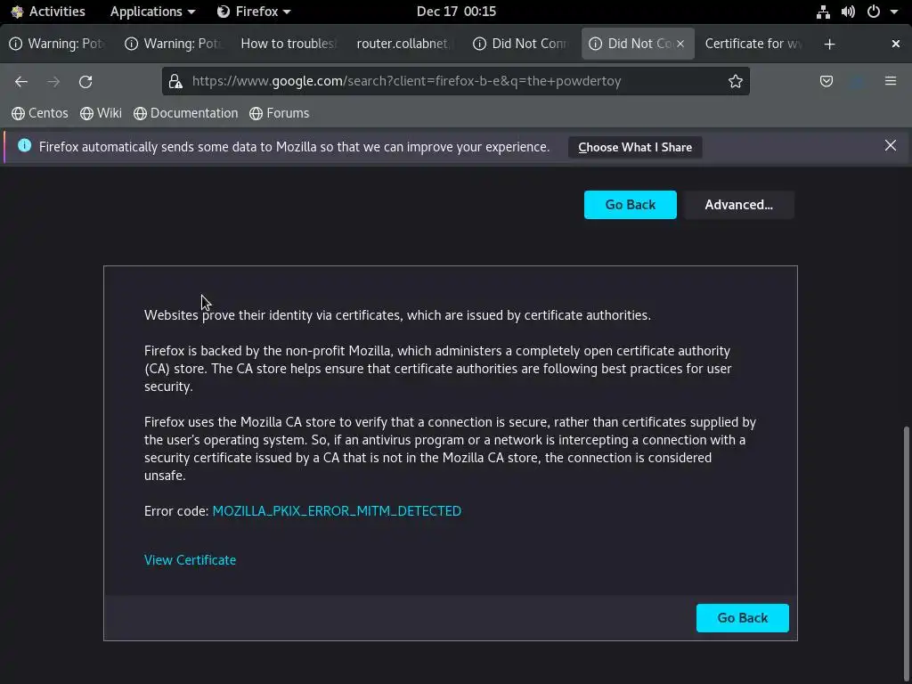Click the info icon in the notification bar
912x684 pixels.
tap(24, 145)
